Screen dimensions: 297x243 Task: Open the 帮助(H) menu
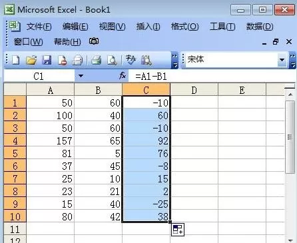point(67,42)
